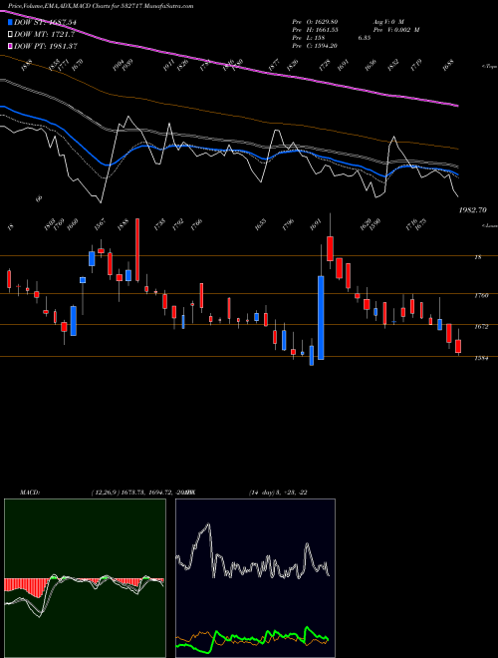Viewport: 498px width, 658px height.
Task: Click inside the green MACD chart panel
Action: pyautogui.click(x=85, y=578)
